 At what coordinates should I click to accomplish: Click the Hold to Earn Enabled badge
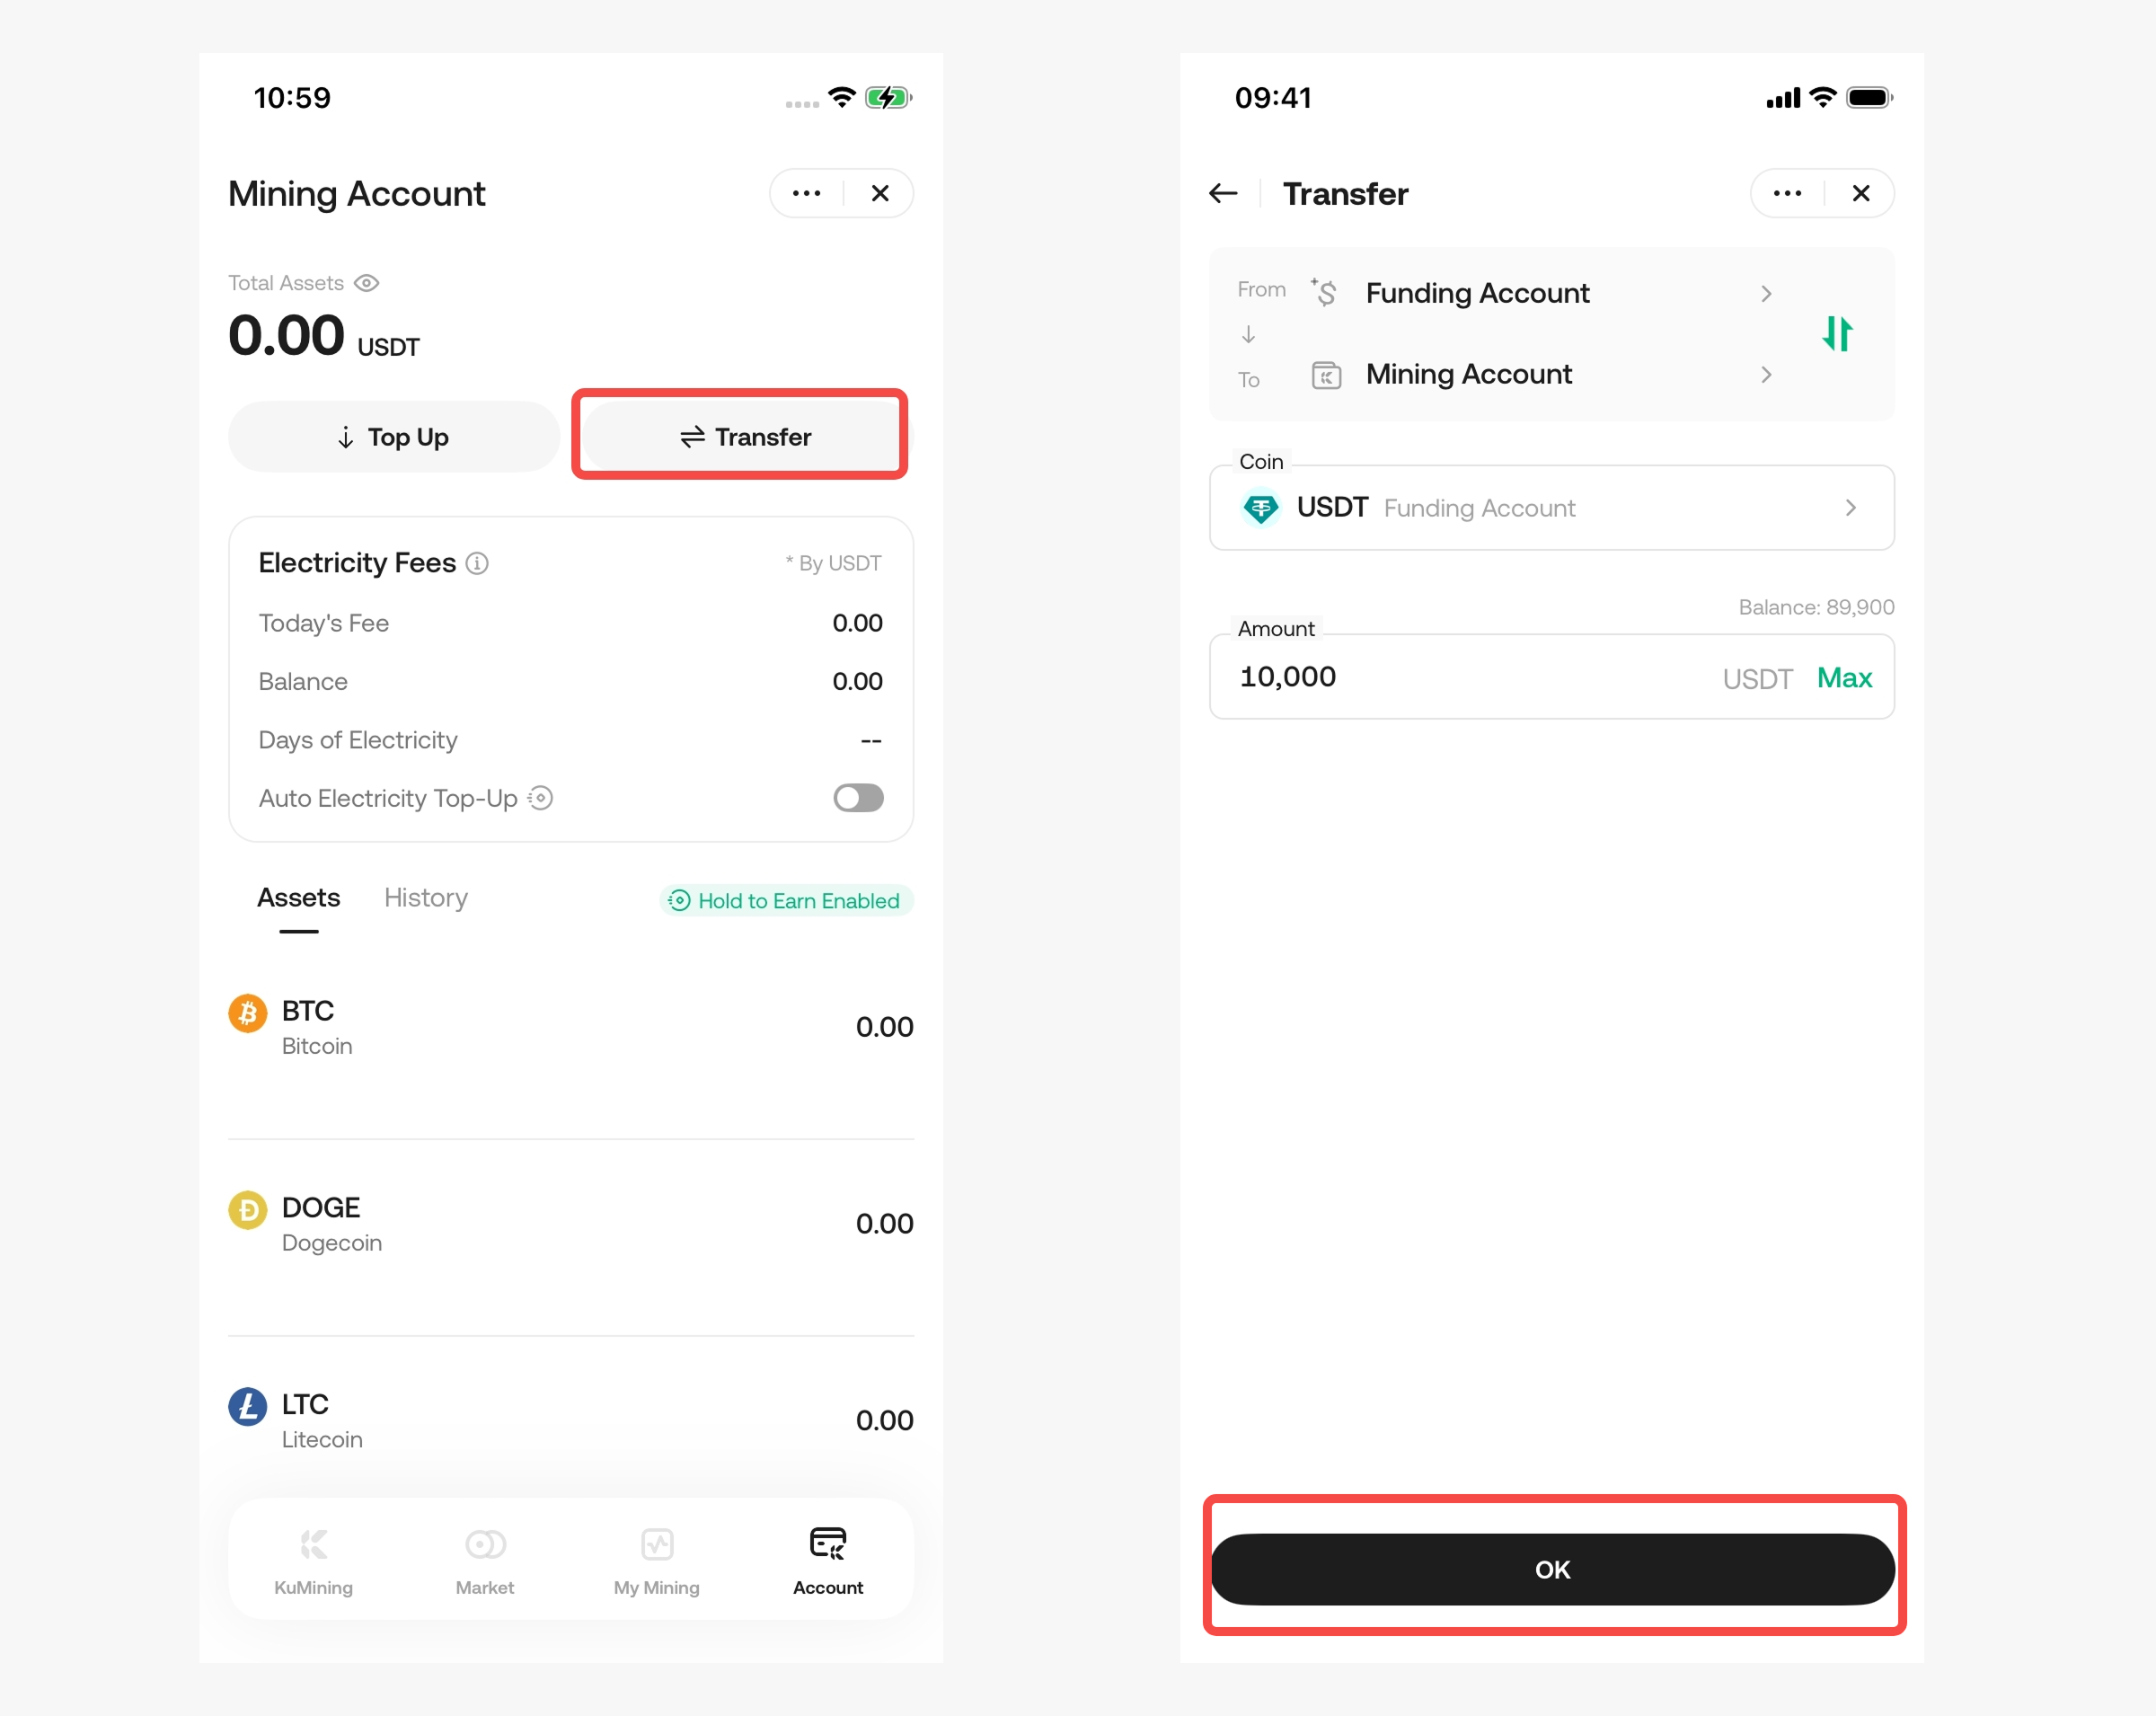(x=787, y=901)
